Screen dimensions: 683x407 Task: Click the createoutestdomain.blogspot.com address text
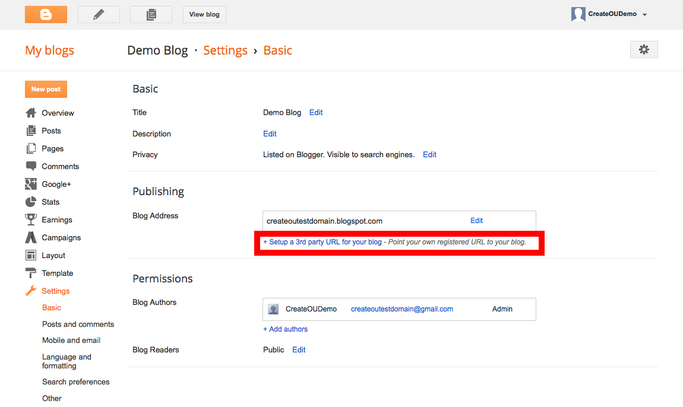click(324, 221)
